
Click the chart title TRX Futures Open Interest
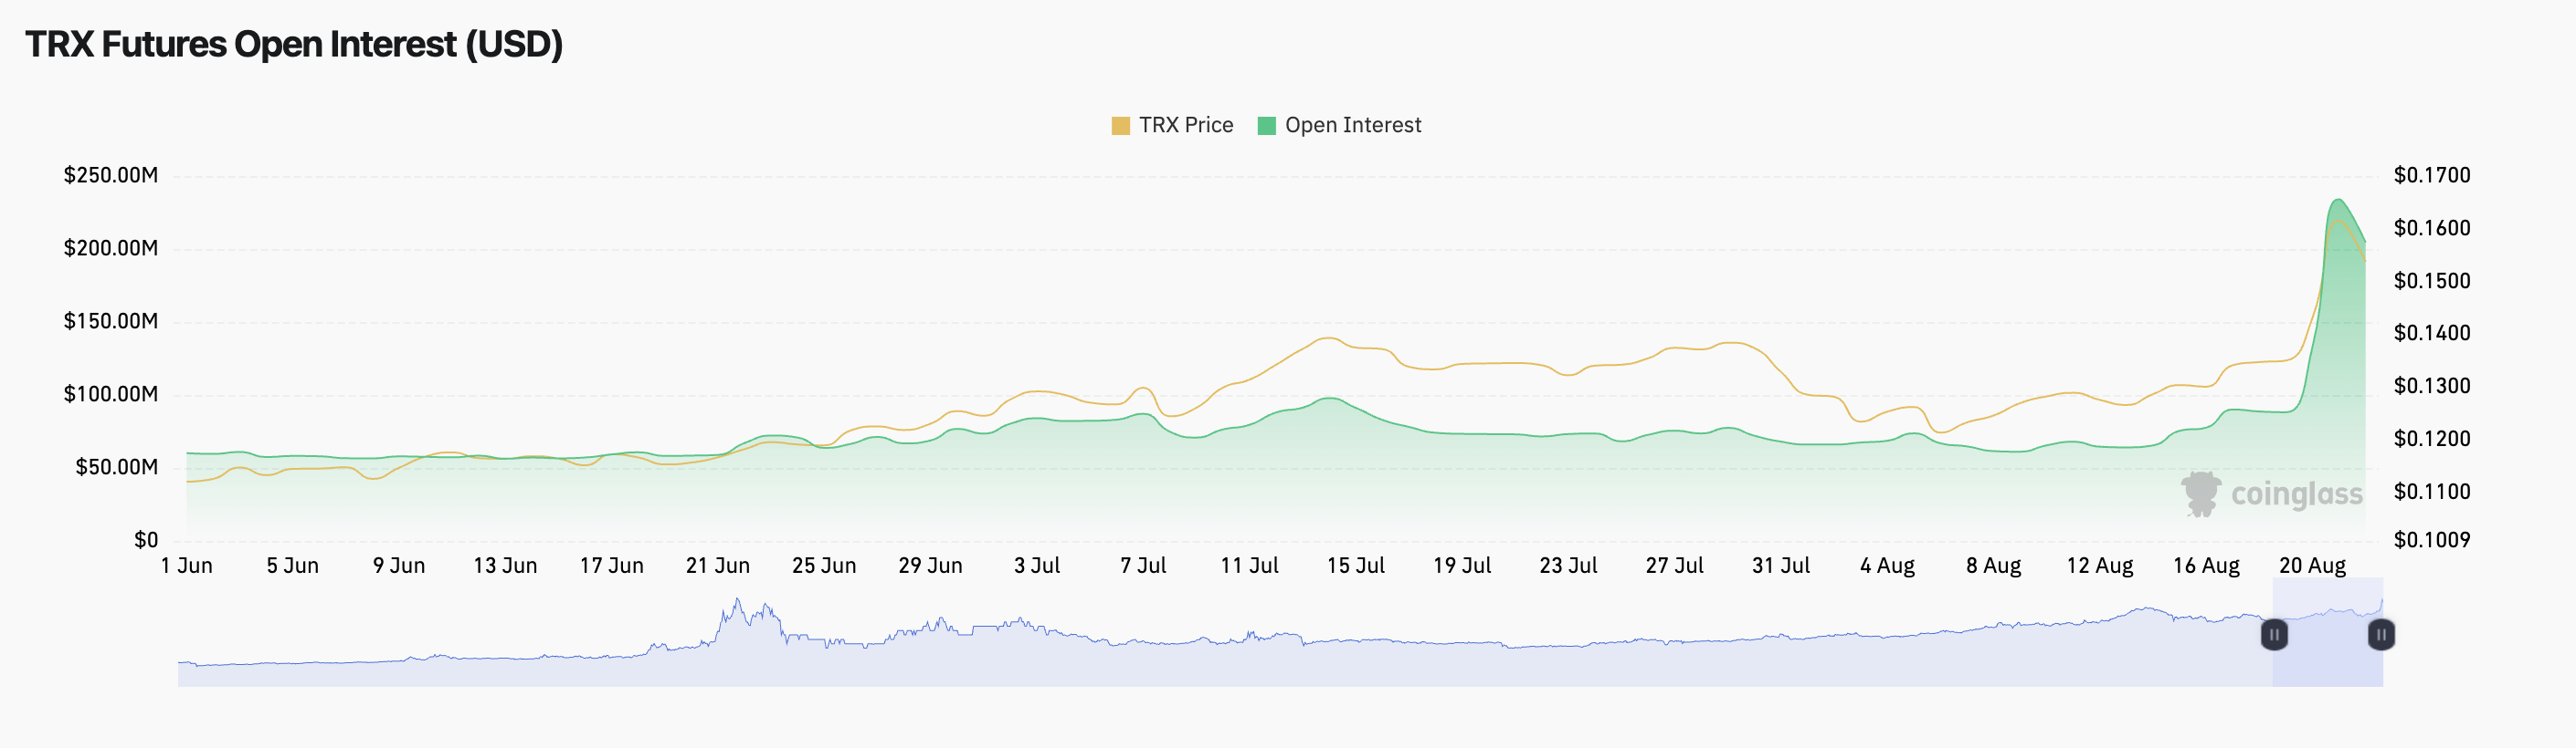(294, 44)
